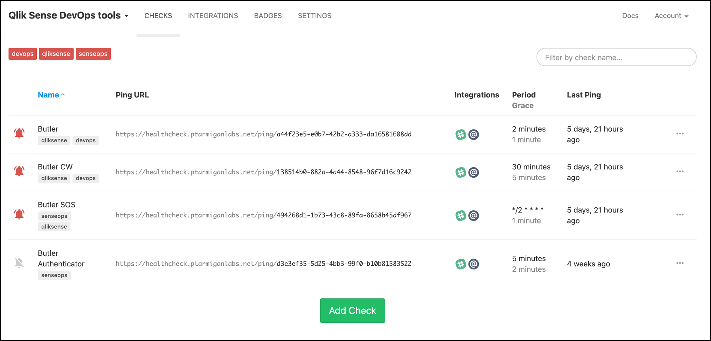The width and height of the screenshot is (711, 341).
Task: Switch to the Badges tab
Action: point(268,16)
